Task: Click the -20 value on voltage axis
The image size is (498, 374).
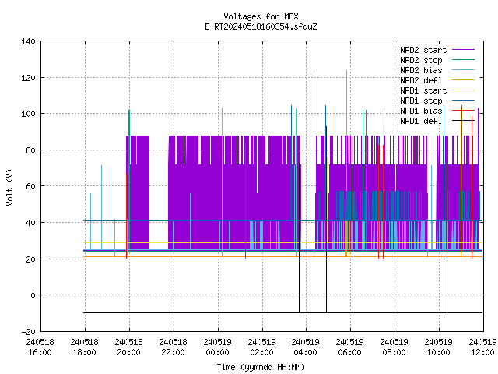Action: tap(28, 332)
